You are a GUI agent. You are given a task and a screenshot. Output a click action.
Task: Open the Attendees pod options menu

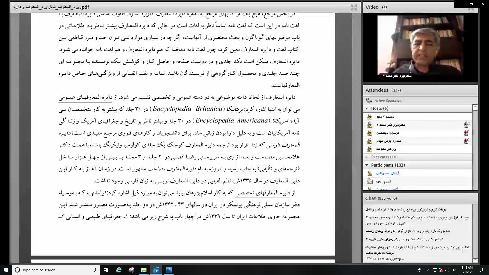(x=475, y=107)
